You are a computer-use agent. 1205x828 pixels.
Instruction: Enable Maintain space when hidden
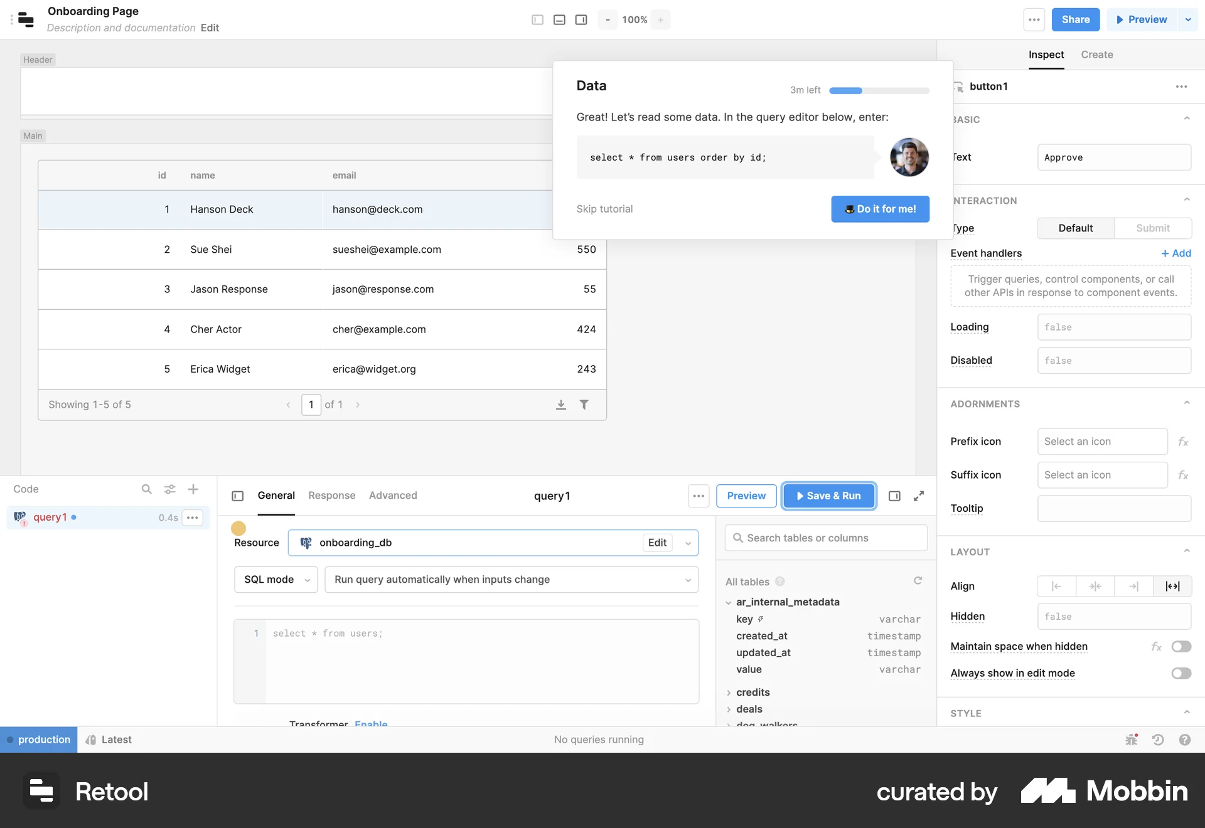[1181, 646]
